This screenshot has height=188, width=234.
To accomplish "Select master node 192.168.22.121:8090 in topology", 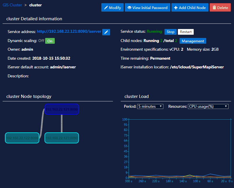I will [x=62, y=109].
